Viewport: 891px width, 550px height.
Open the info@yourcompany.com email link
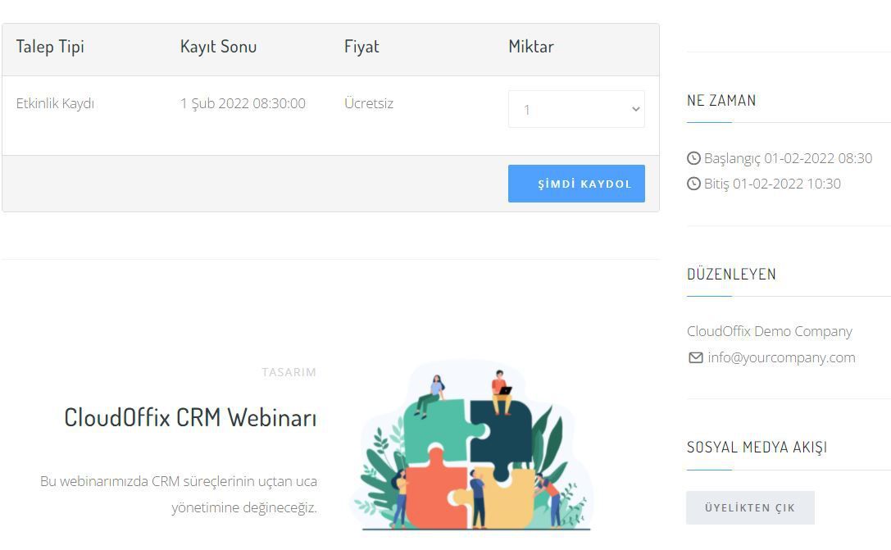point(781,357)
